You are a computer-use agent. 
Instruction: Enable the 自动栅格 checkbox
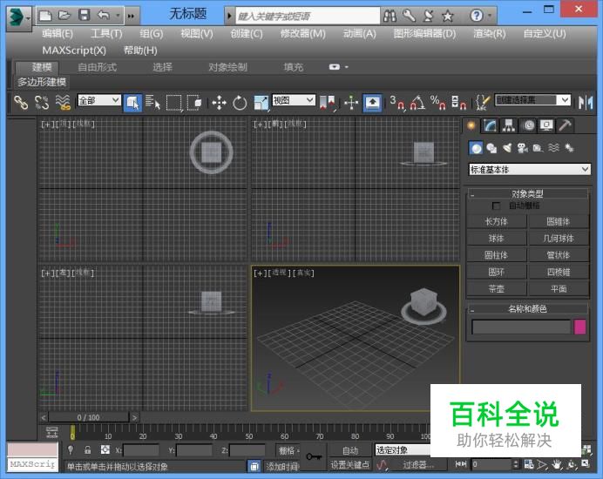(497, 206)
